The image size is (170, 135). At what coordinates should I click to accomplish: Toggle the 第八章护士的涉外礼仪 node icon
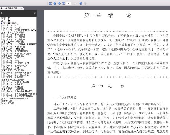coord(1,89)
